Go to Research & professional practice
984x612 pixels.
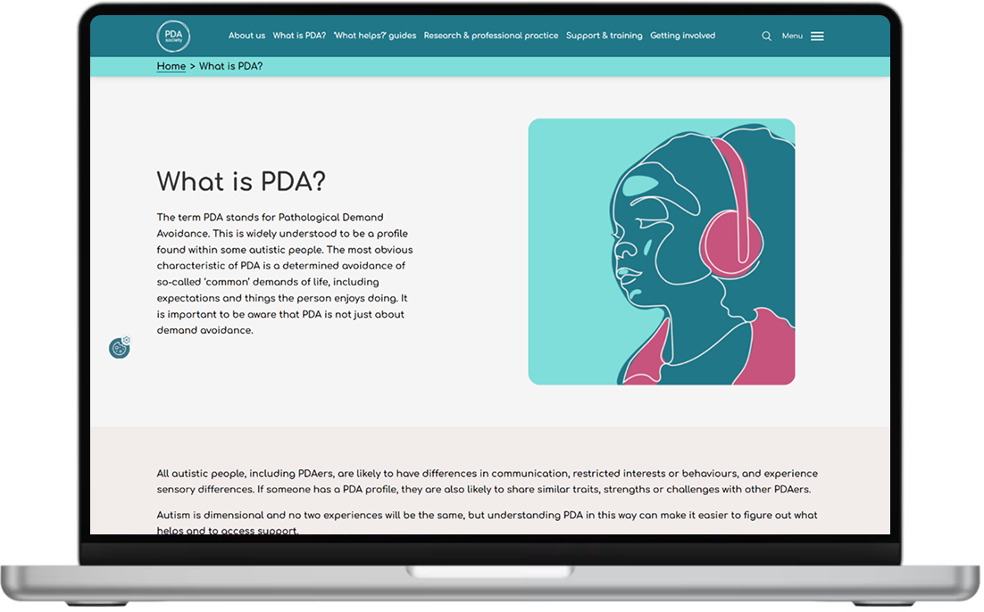click(x=490, y=36)
